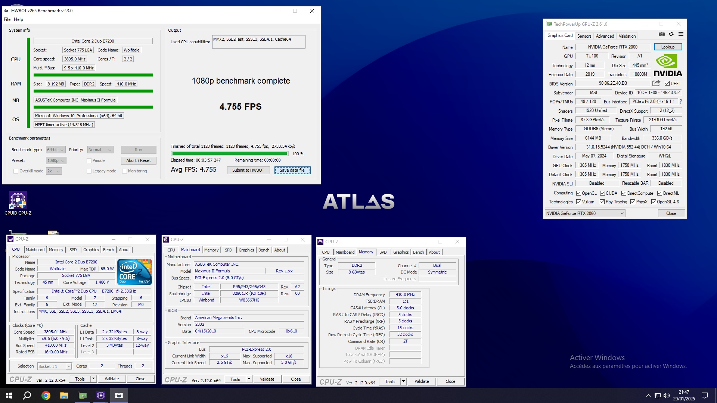
Task: Click the Used CPU capabilities text box
Action: [x=258, y=42]
